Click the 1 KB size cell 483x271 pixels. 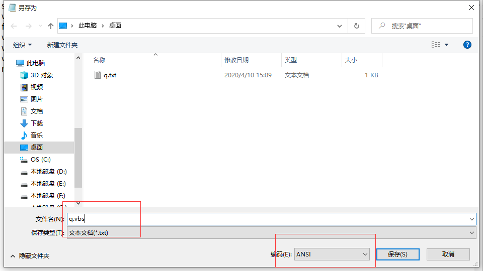[x=371, y=75]
